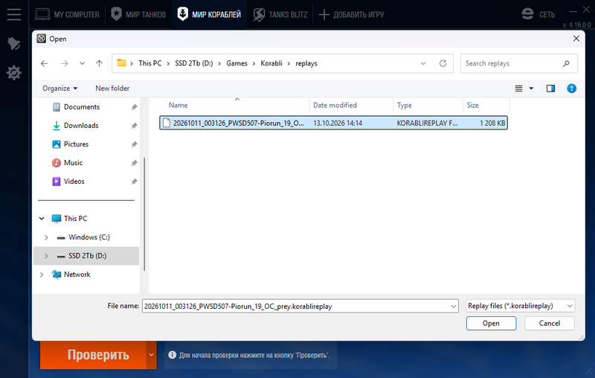Open launcher settings gear icon

[x=13, y=72]
